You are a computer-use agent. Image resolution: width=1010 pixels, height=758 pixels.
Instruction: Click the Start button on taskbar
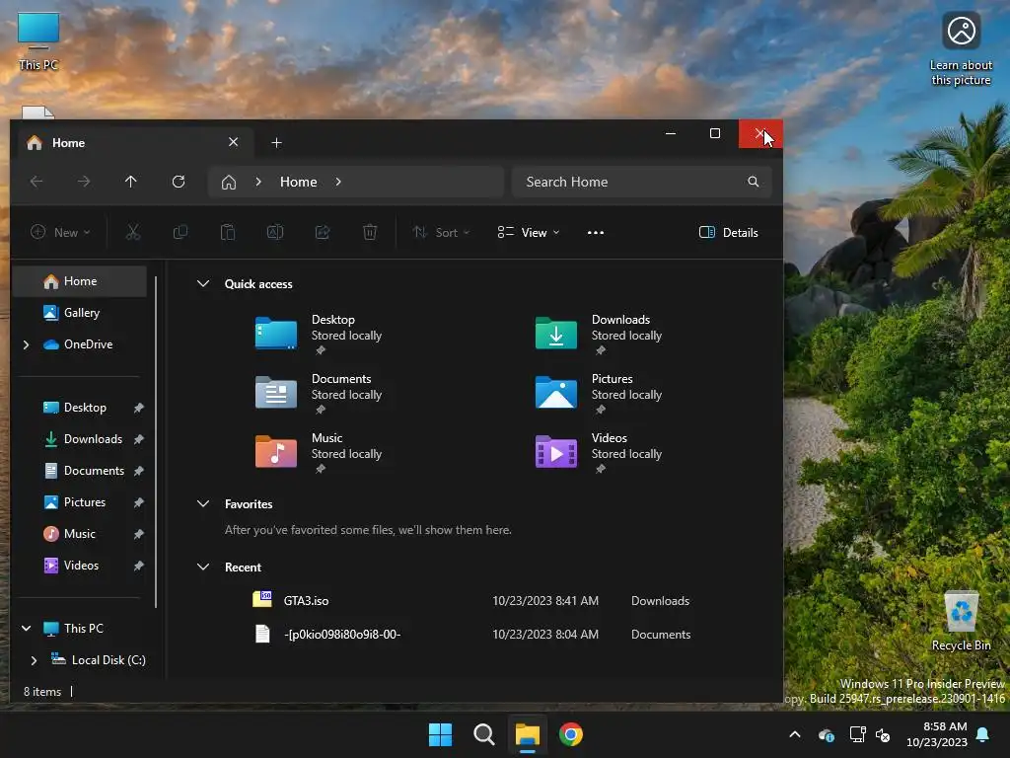pos(441,734)
